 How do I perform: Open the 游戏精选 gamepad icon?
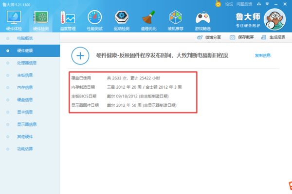pyautogui.click(x=202, y=17)
